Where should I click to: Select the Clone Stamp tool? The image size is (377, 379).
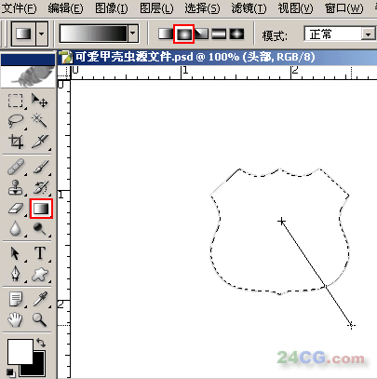pos(16,188)
